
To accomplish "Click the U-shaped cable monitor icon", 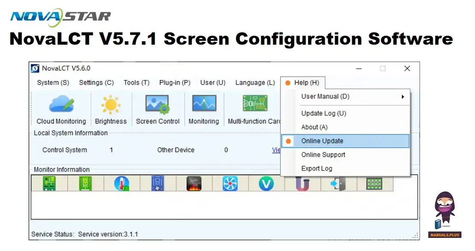I will [x=302, y=184].
